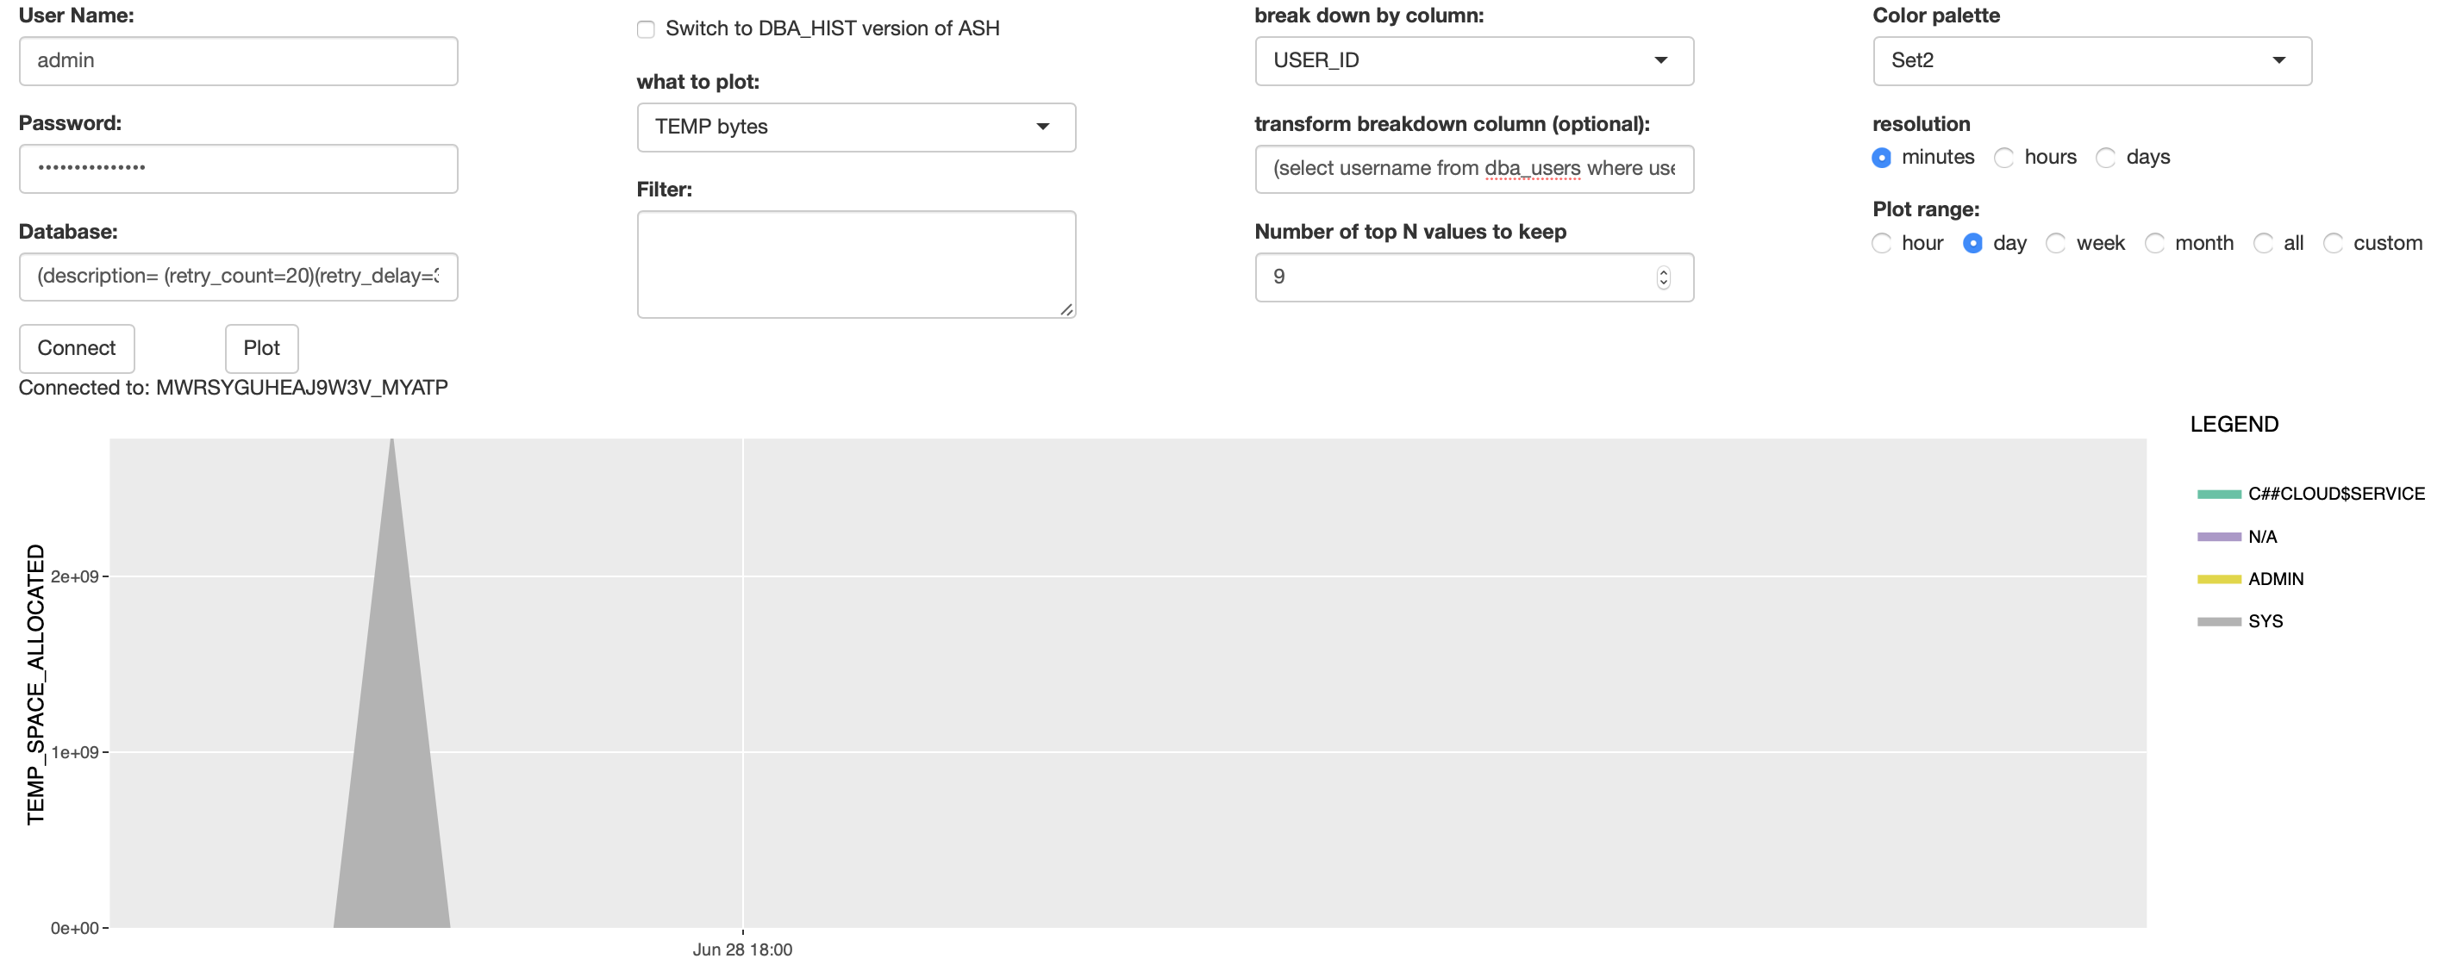Select 'days' resolution
Image resolution: width=2450 pixels, height=965 pixels.
[x=2108, y=158]
